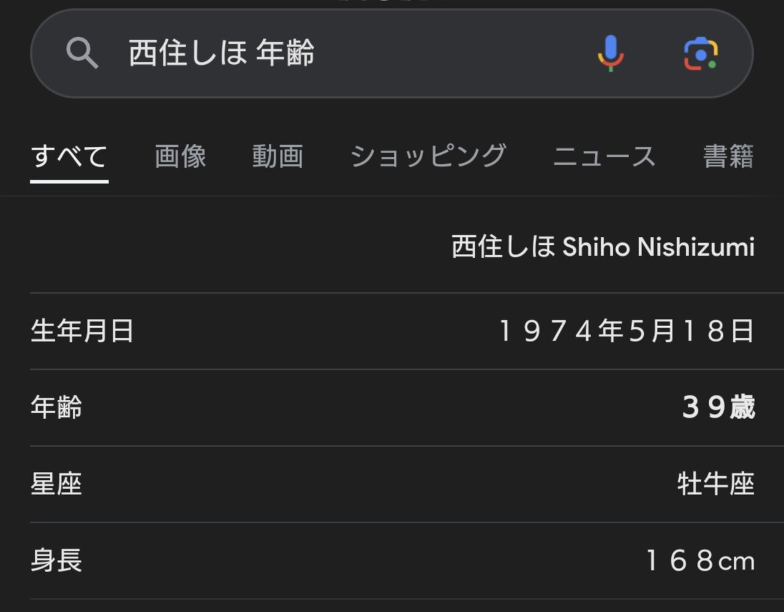Tap the magnifying glass search icon
784x612 pixels.
(82, 54)
